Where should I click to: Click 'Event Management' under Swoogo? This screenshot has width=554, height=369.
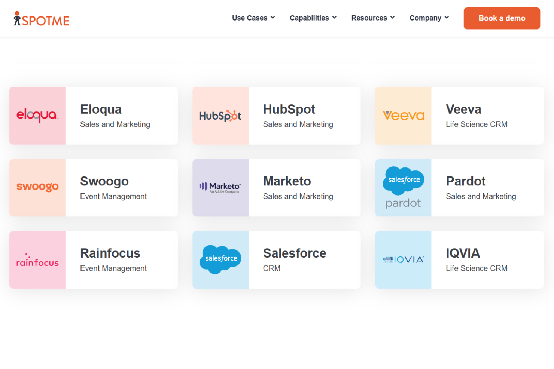113,197
